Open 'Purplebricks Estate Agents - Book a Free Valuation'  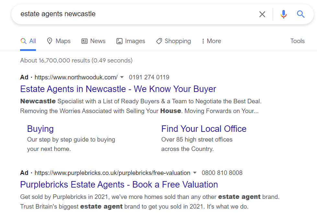(x=119, y=184)
